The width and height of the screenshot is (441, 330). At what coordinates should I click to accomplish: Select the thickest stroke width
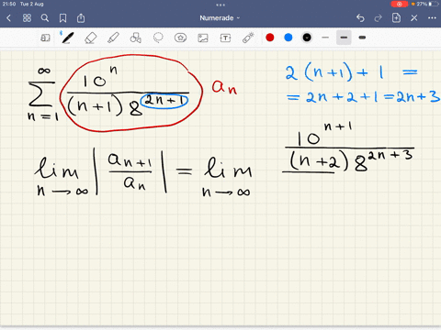tap(362, 38)
